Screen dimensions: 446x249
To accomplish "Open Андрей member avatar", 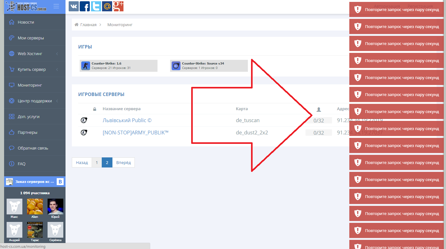I will [x=14, y=230].
